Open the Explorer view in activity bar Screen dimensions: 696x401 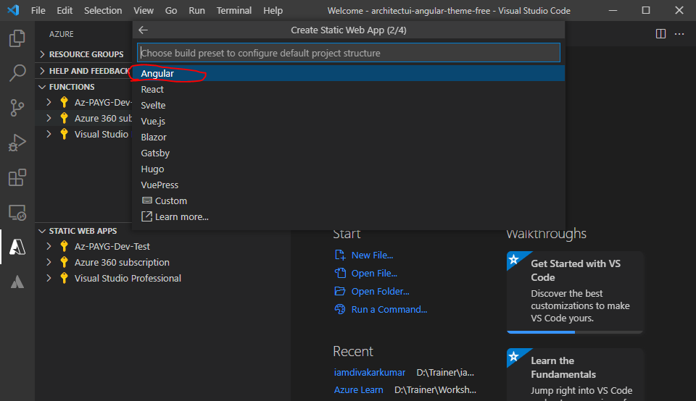click(x=17, y=38)
